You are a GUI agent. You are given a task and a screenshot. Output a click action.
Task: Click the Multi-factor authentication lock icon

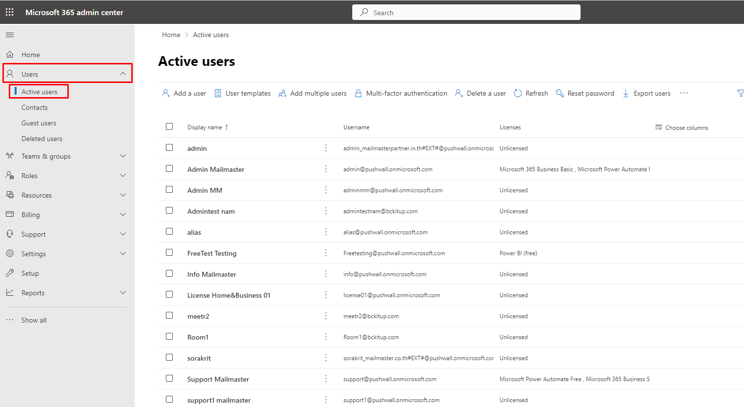click(359, 93)
